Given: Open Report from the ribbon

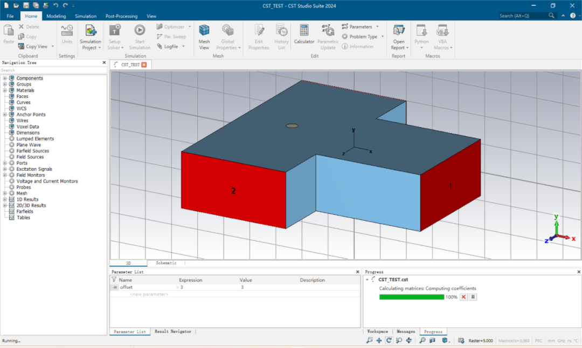Looking at the screenshot, I should pyautogui.click(x=399, y=37).
